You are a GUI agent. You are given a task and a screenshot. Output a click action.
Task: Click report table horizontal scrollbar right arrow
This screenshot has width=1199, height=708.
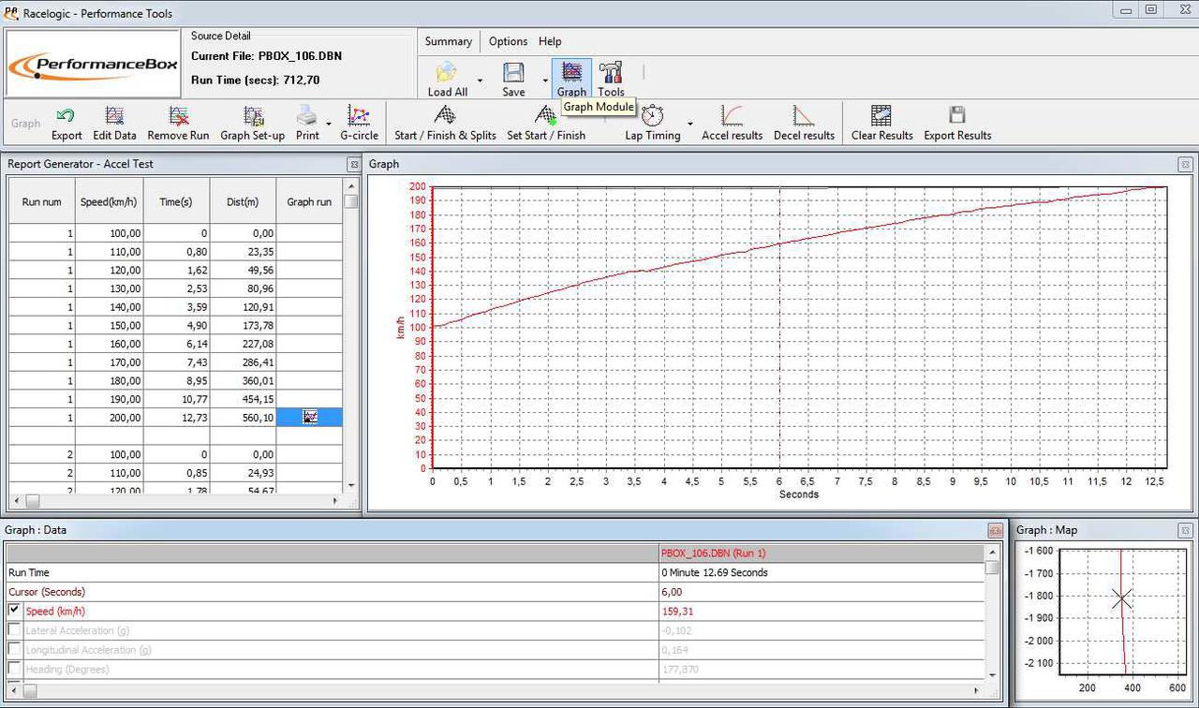[x=334, y=501]
